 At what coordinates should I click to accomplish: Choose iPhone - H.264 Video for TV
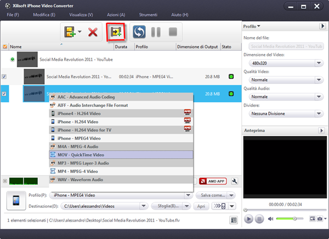point(121,130)
